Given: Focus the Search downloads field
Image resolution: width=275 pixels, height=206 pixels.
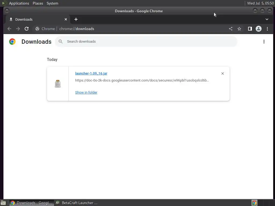Looking at the screenshot, I should pyautogui.click(x=146, y=42).
